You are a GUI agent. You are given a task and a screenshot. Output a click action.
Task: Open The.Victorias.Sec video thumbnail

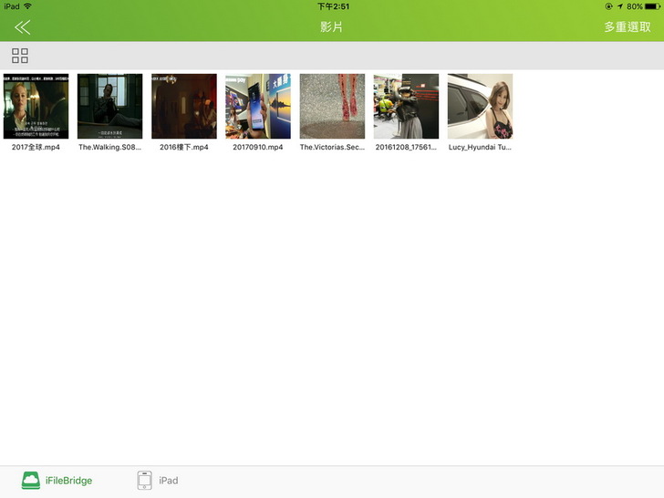pyautogui.click(x=332, y=107)
